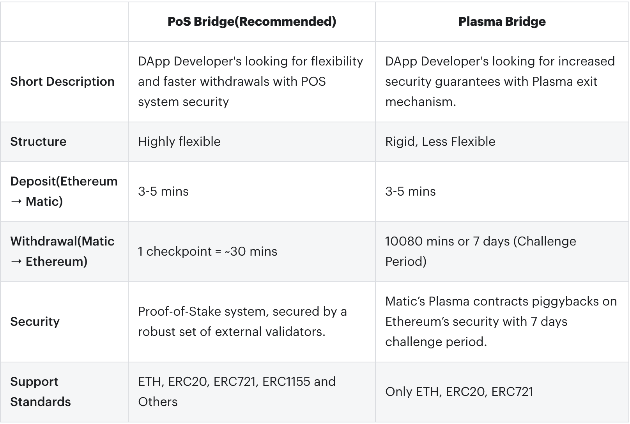
Task: Click the Plasma 'increased security guarantees' description
Action: (500, 81)
